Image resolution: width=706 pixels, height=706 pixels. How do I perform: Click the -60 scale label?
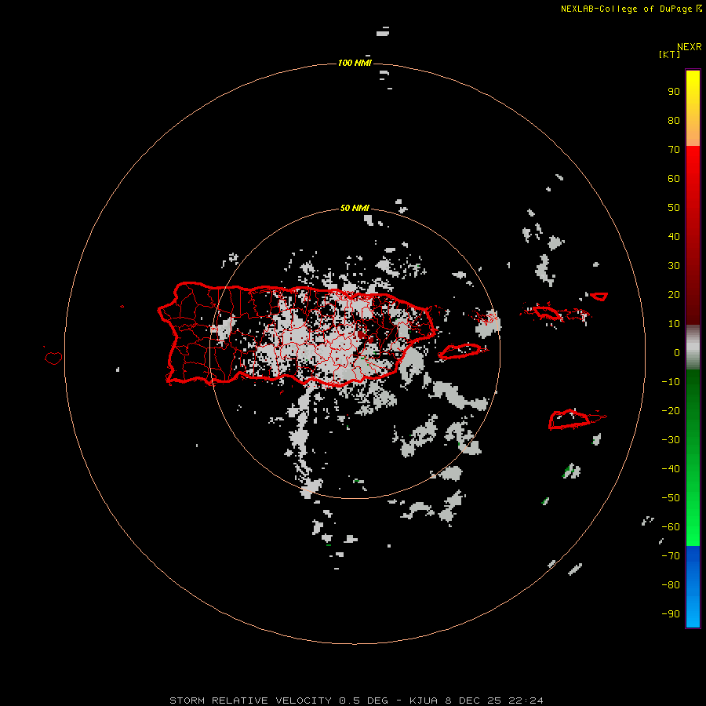click(671, 527)
